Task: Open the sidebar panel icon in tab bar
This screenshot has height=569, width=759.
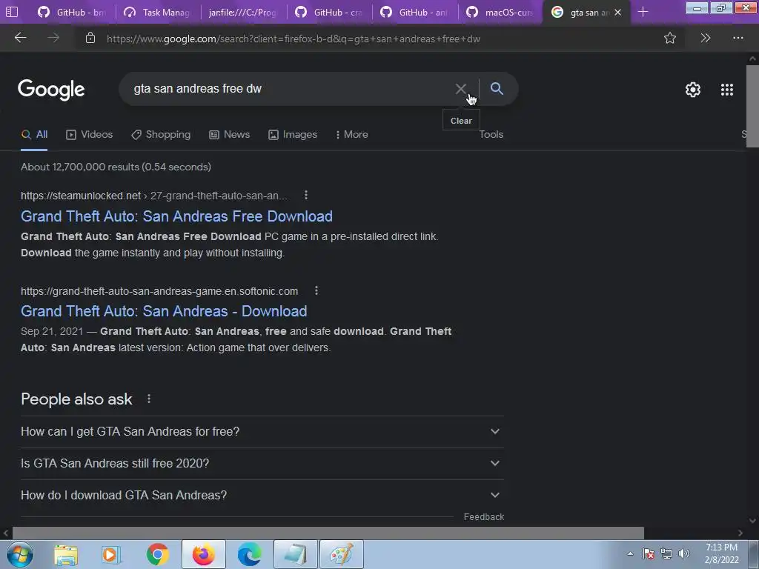Action: tap(12, 12)
